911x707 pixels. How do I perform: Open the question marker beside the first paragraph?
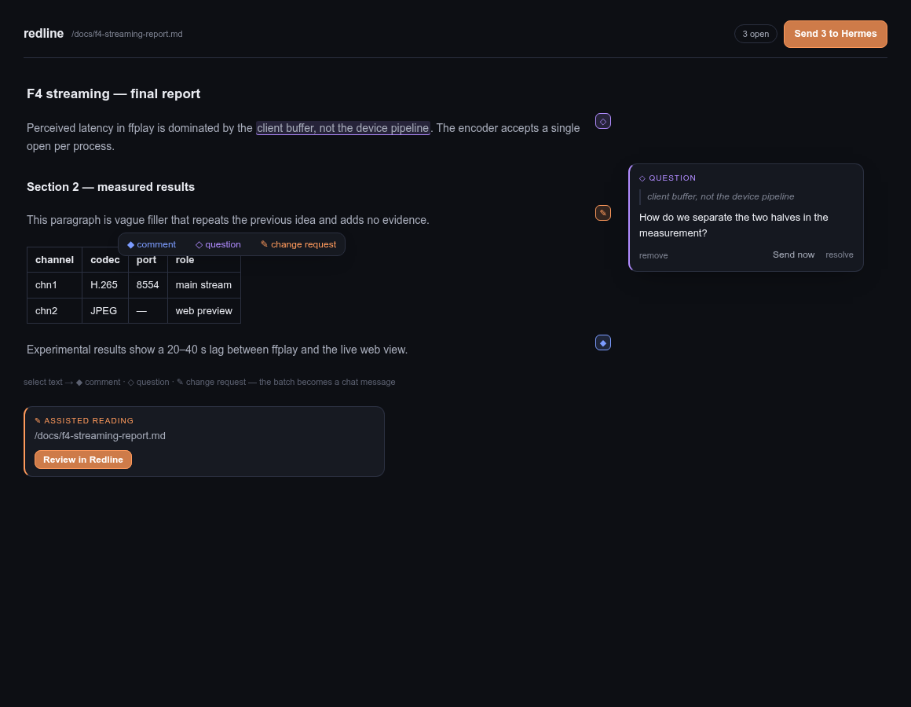point(602,121)
